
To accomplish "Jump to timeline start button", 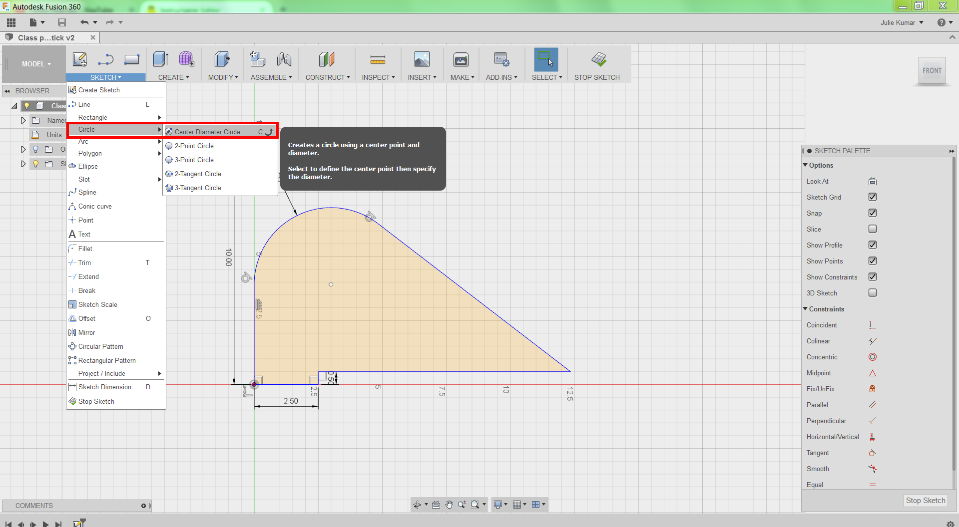I will pos(8,524).
